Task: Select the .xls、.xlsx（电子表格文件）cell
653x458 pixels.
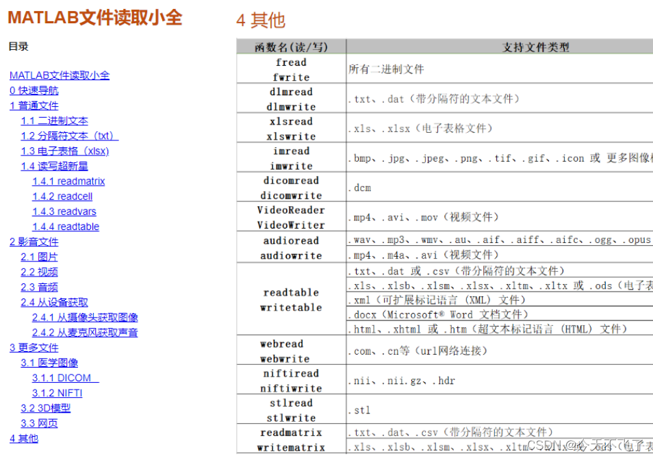Action: (420, 128)
